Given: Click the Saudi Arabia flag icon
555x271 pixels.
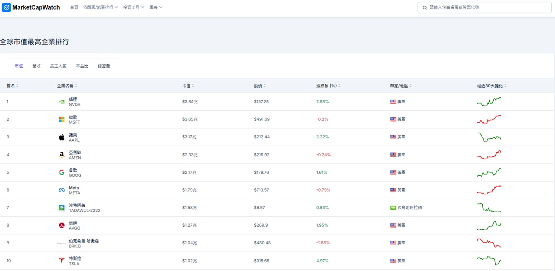Looking at the screenshot, I should tap(393, 208).
